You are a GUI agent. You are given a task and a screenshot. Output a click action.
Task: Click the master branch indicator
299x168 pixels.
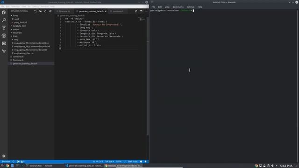tap(6, 161)
